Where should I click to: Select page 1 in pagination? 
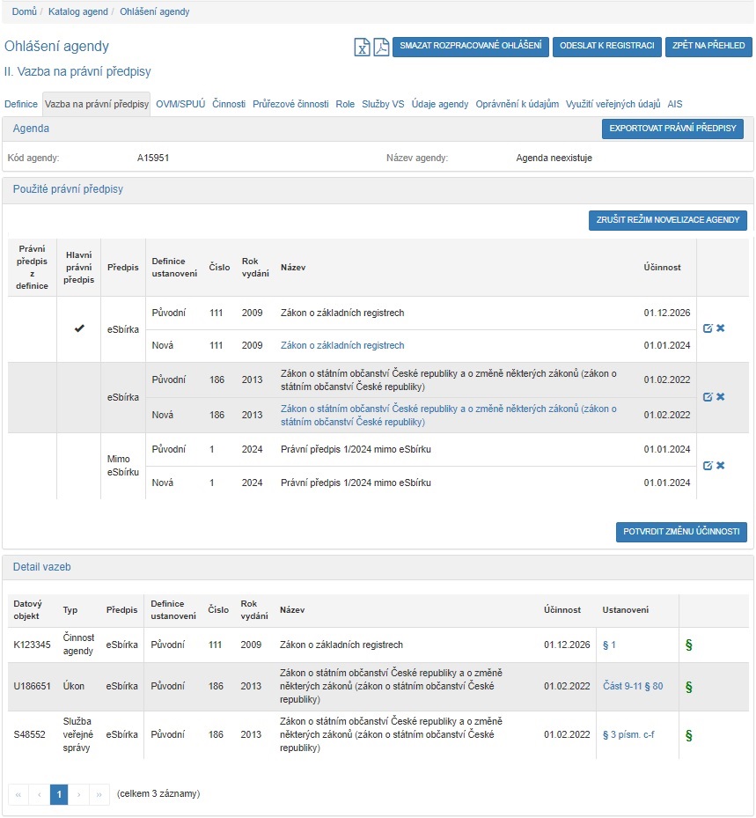pos(59,794)
